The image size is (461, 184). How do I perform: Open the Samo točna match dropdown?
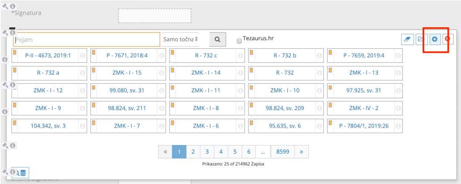[x=180, y=39]
